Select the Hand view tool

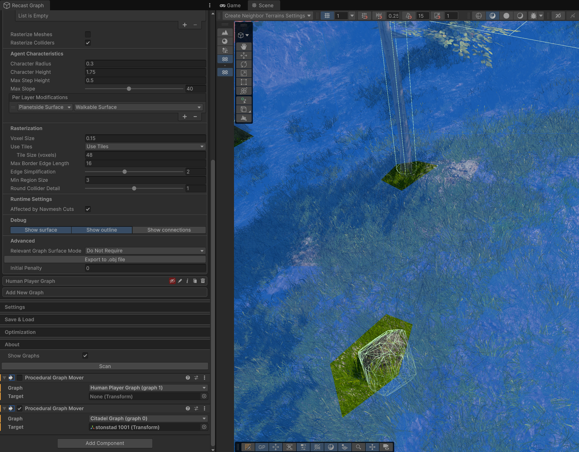pos(244,46)
